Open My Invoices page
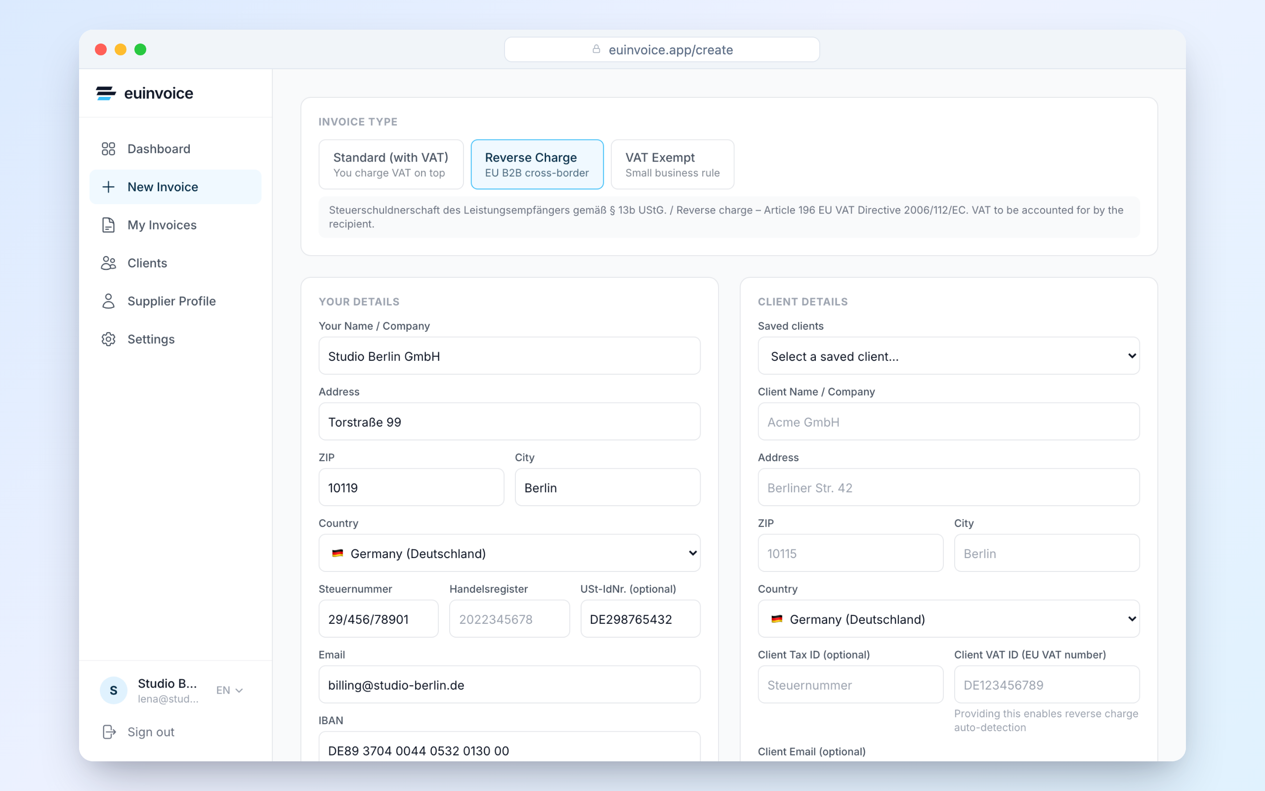 tap(175, 225)
